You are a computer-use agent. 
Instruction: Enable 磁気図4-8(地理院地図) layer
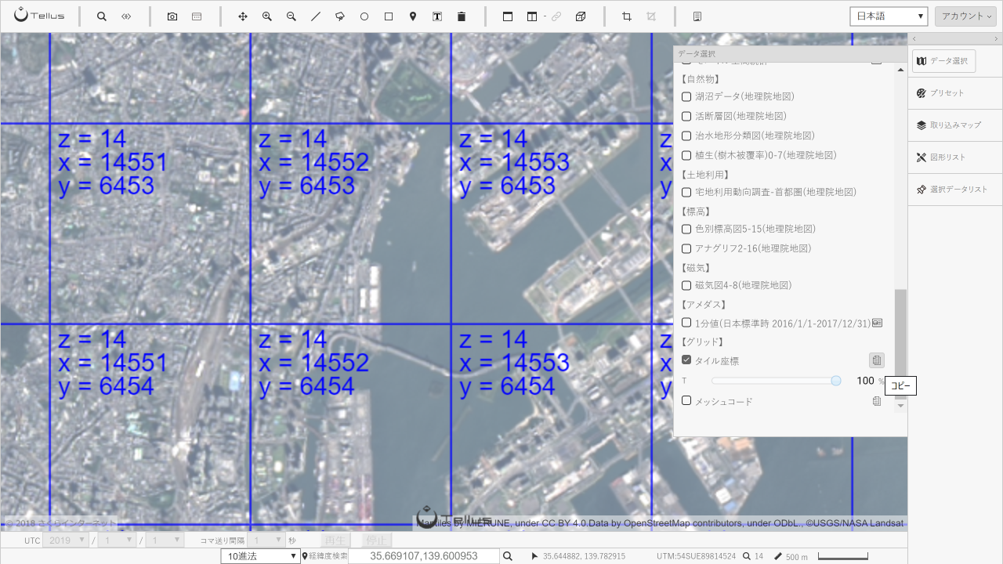point(686,285)
